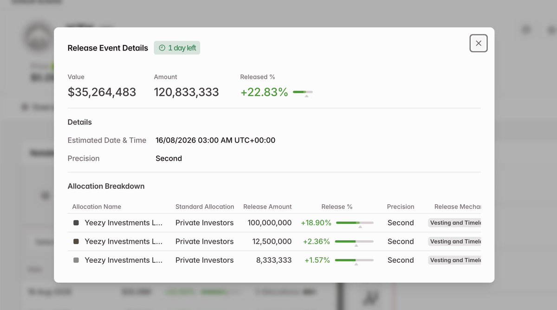Click the +18.90% release percentage
Screen dimensions: 557x310
pyautogui.click(x=316, y=223)
